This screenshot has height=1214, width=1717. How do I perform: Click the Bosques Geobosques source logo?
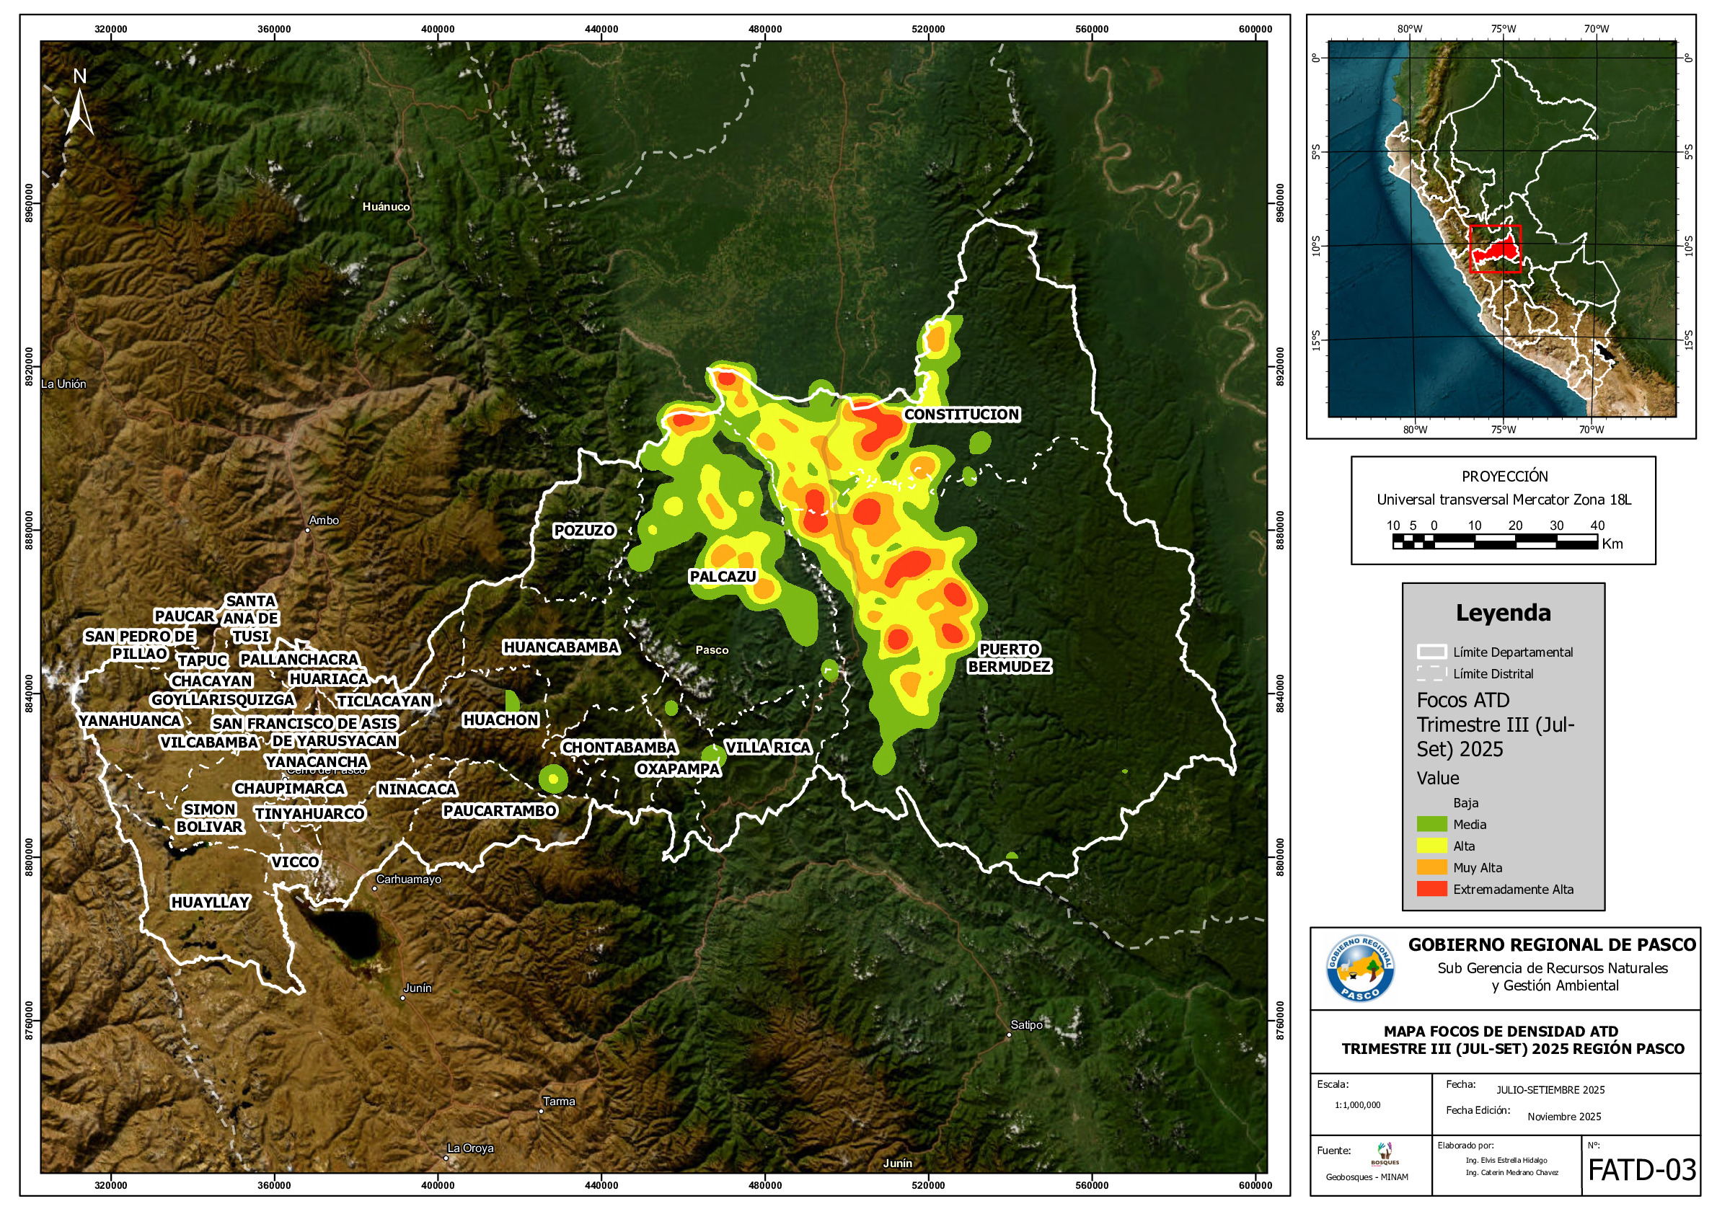click(1385, 1153)
